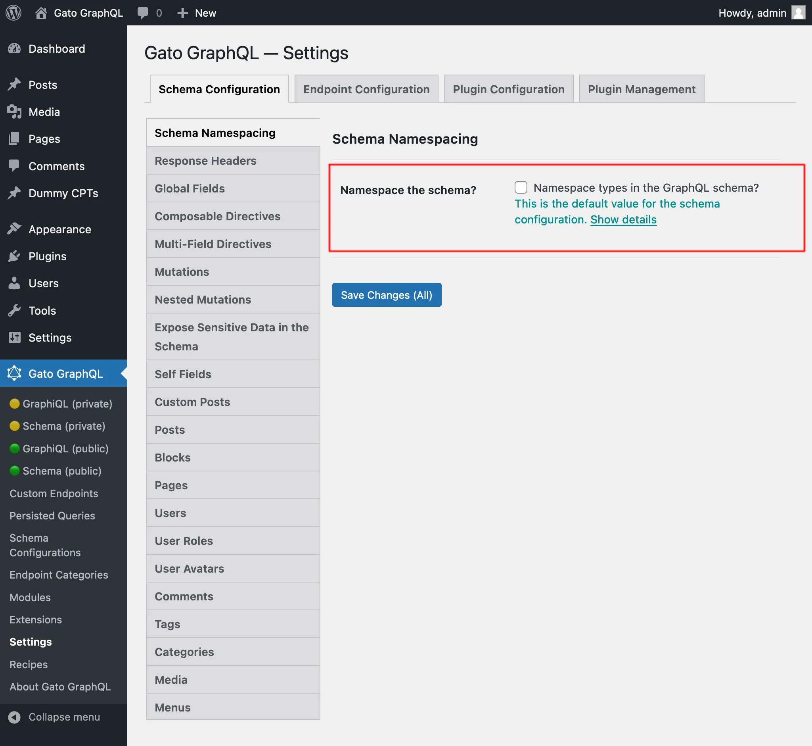
Task: Open the Plugin Management tab
Action: 642,89
